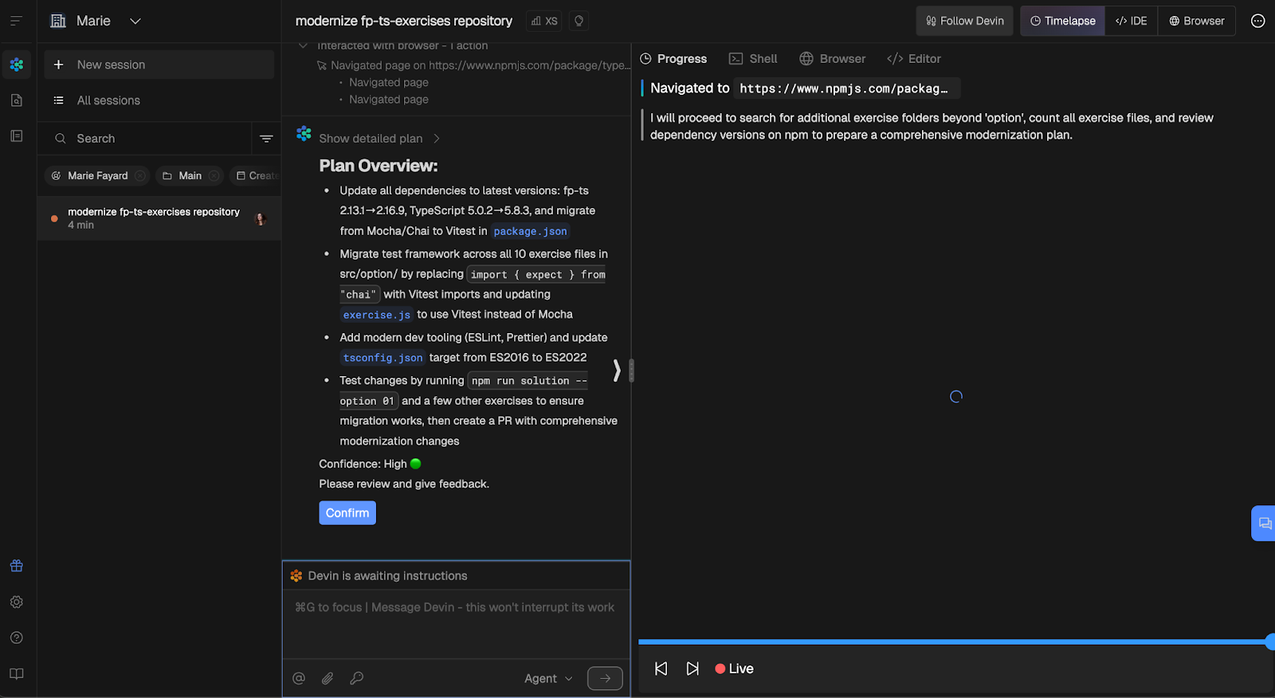Open the floating chat feedback button

coord(1264,523)
